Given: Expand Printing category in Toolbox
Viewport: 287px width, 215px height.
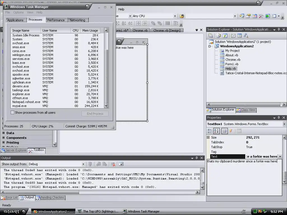Looking at the screenshot, I should pos(3,142).
